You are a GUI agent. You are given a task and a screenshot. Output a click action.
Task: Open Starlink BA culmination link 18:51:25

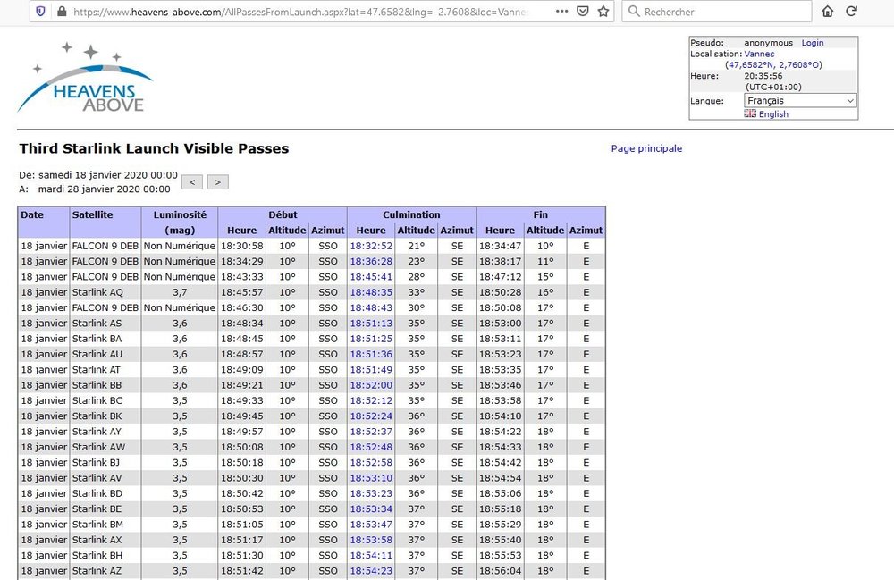tap(371, 339)
